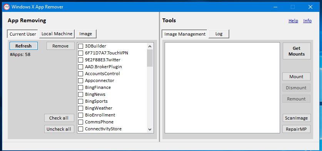Viewport: 322px width, 151px height.
Task: Toggle the BingSports checkbox
Action: point(81,101)
